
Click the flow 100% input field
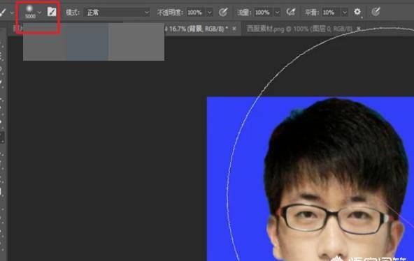click(264, 13)
